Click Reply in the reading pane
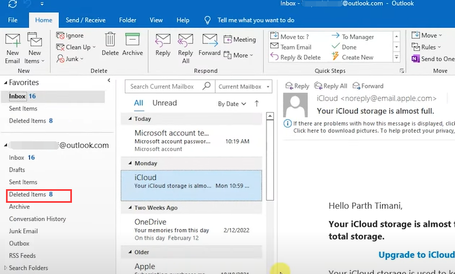 (x=297, y=86)
